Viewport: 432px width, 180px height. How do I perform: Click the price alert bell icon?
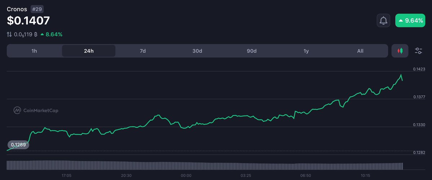click(383, 21)
